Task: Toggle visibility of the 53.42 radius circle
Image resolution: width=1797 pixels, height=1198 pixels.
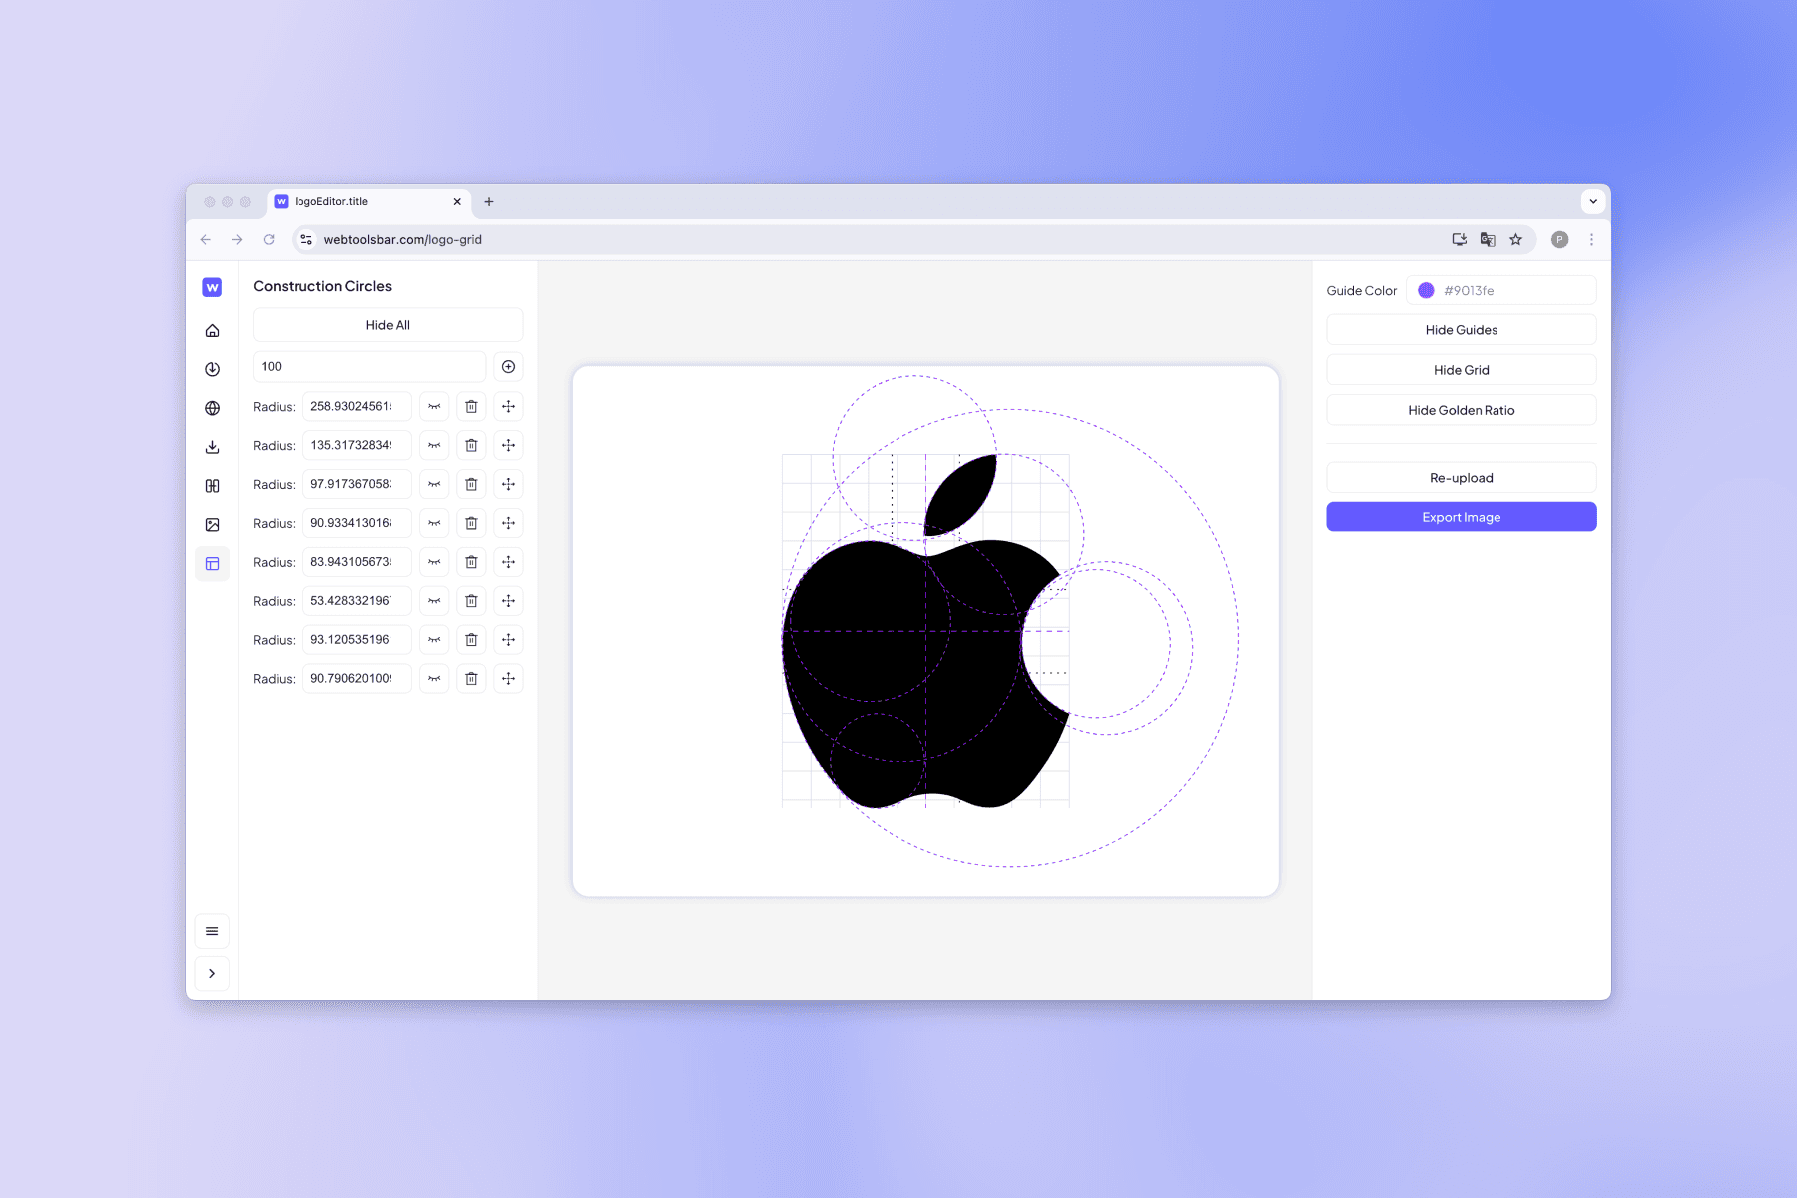Action: [434, 601]
